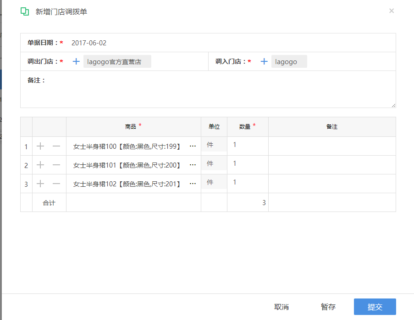
Task: Remove row 1 with minus icon
Action: [56, 146]
